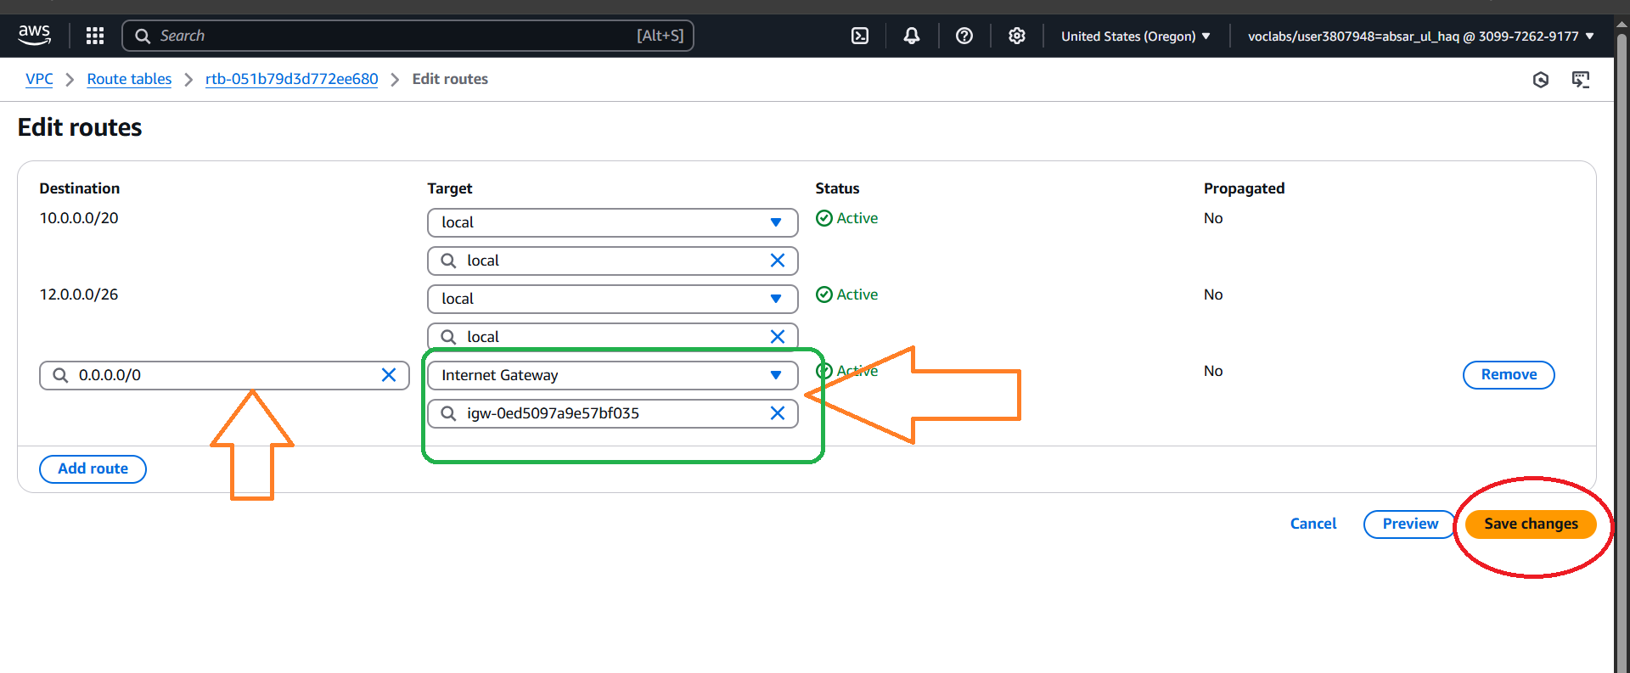Expand target dropdown for 12.0.0.0/26 route
Image resolution: width=1630 pixels, height=673 pixels.
pyautogui.click(x=612, y=299)
